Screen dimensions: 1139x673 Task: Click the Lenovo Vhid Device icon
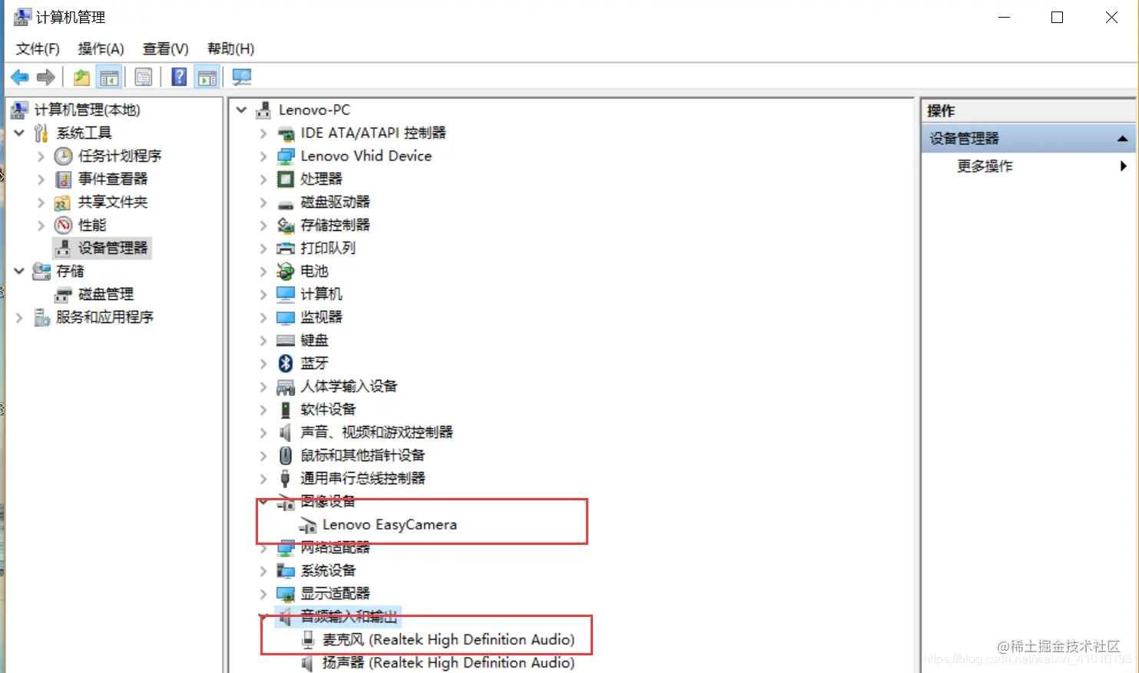(x=286, y=157)
